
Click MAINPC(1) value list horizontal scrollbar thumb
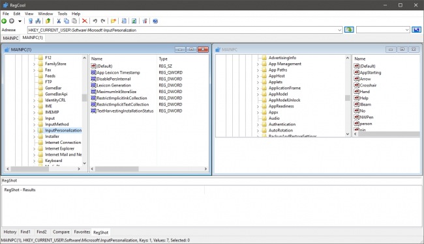pyautogui.click(x=117, y=169)
